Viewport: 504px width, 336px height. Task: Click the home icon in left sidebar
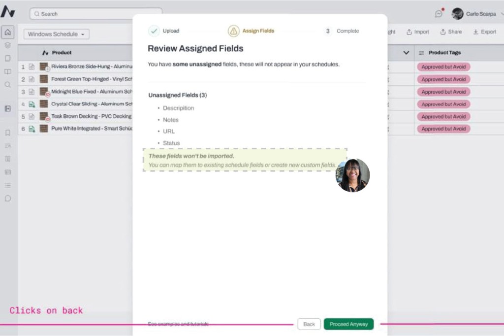[x=7, y=33]
